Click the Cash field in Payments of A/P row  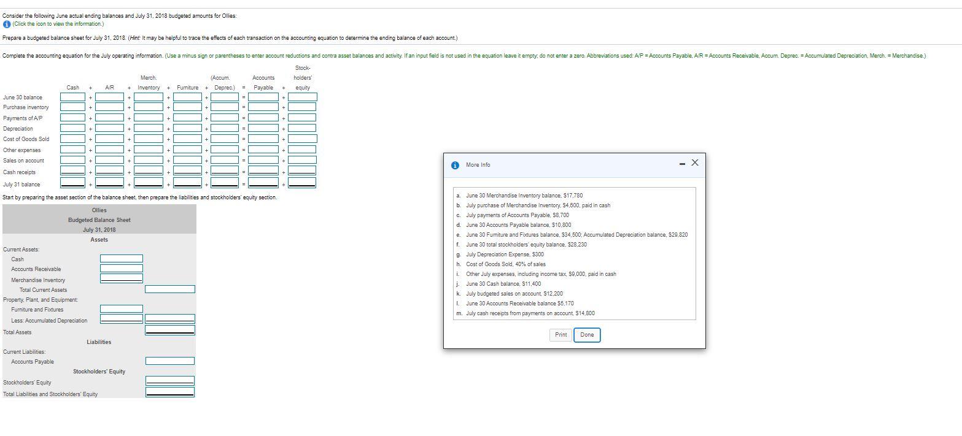(72, 118)
